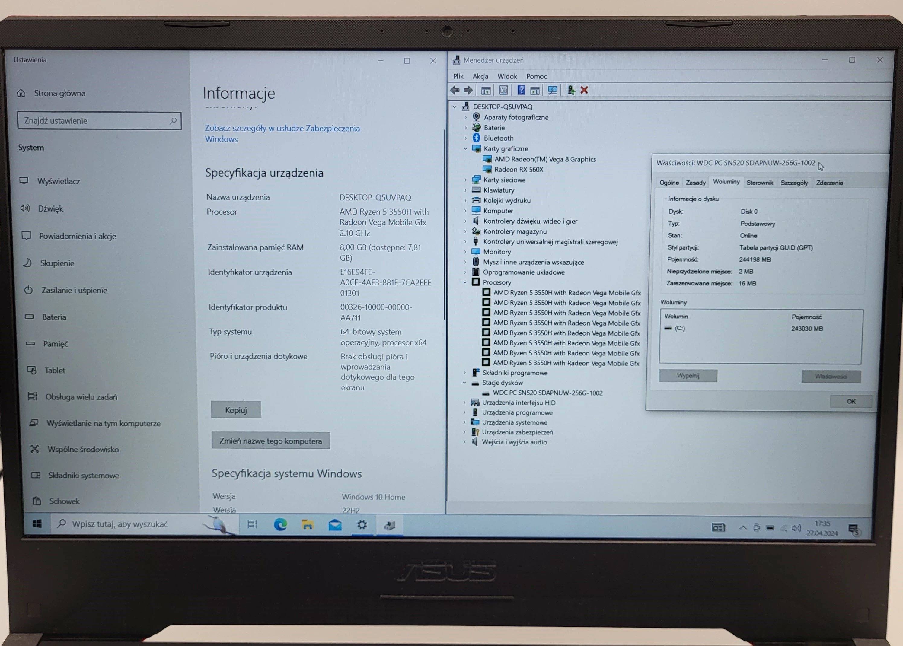Screen dimensions: 903x646
Task: Open Help via blue question mark icon
Action: 521,90
